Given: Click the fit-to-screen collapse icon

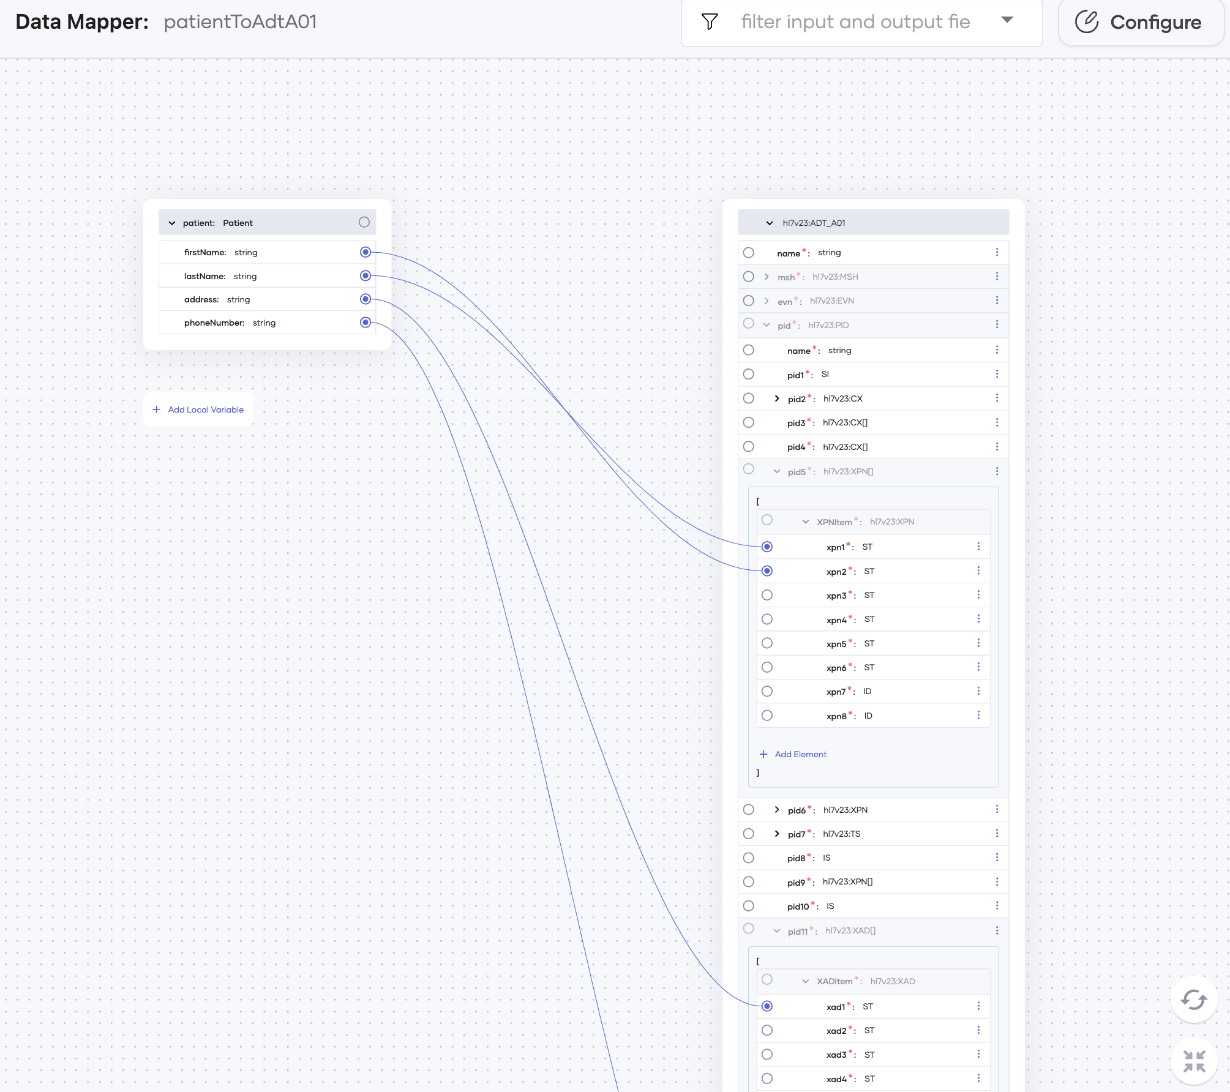Looking at the screenshot, I should point(1193,1061).
